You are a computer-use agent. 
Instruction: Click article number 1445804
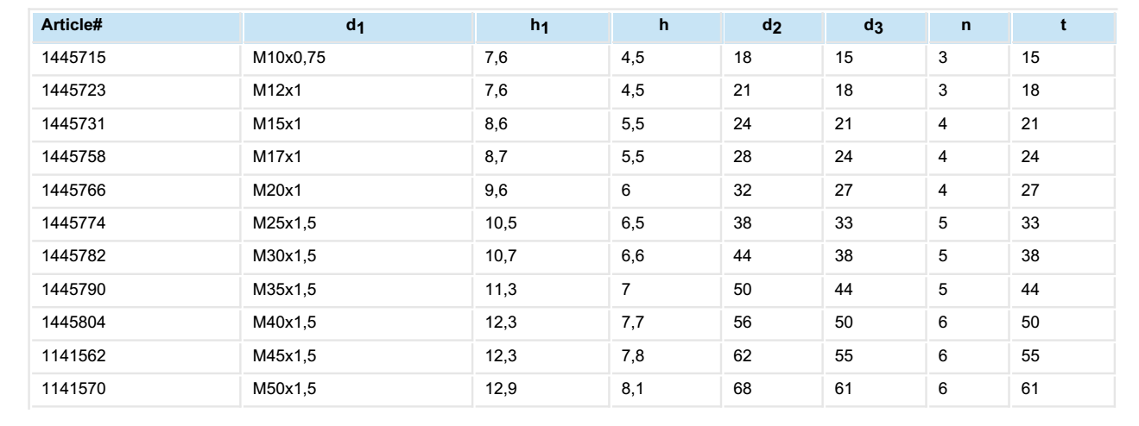(73, 321)
